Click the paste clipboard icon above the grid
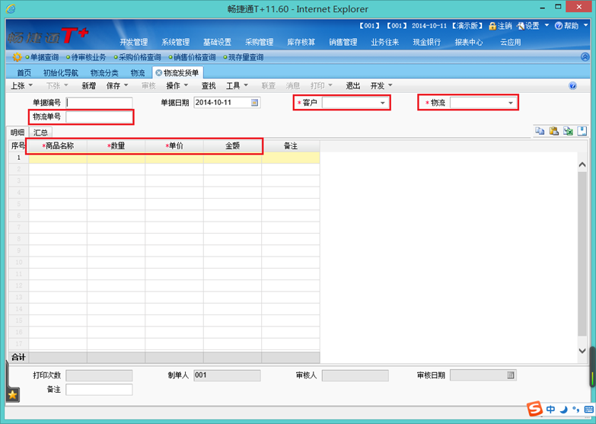 [x=554, y=131]
